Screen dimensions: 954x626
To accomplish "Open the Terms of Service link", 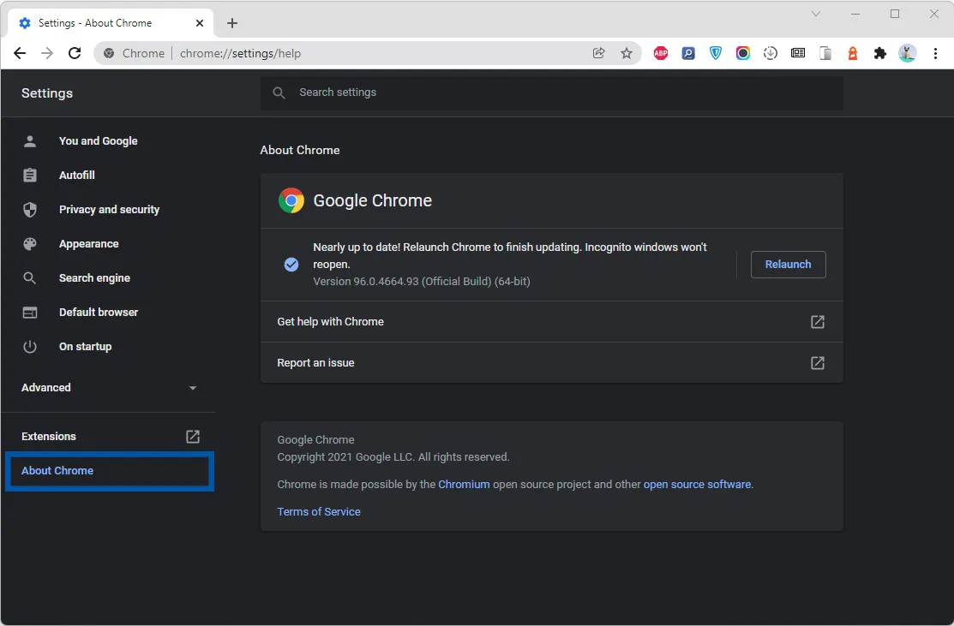I will coord(318,511).
